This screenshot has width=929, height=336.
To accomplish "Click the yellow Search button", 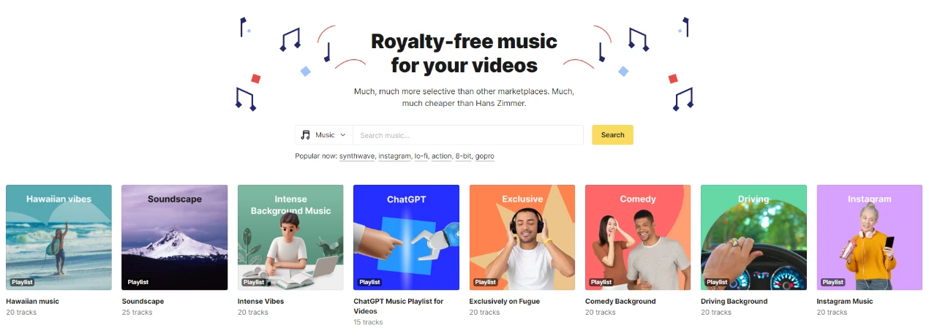I will [612, 135].
